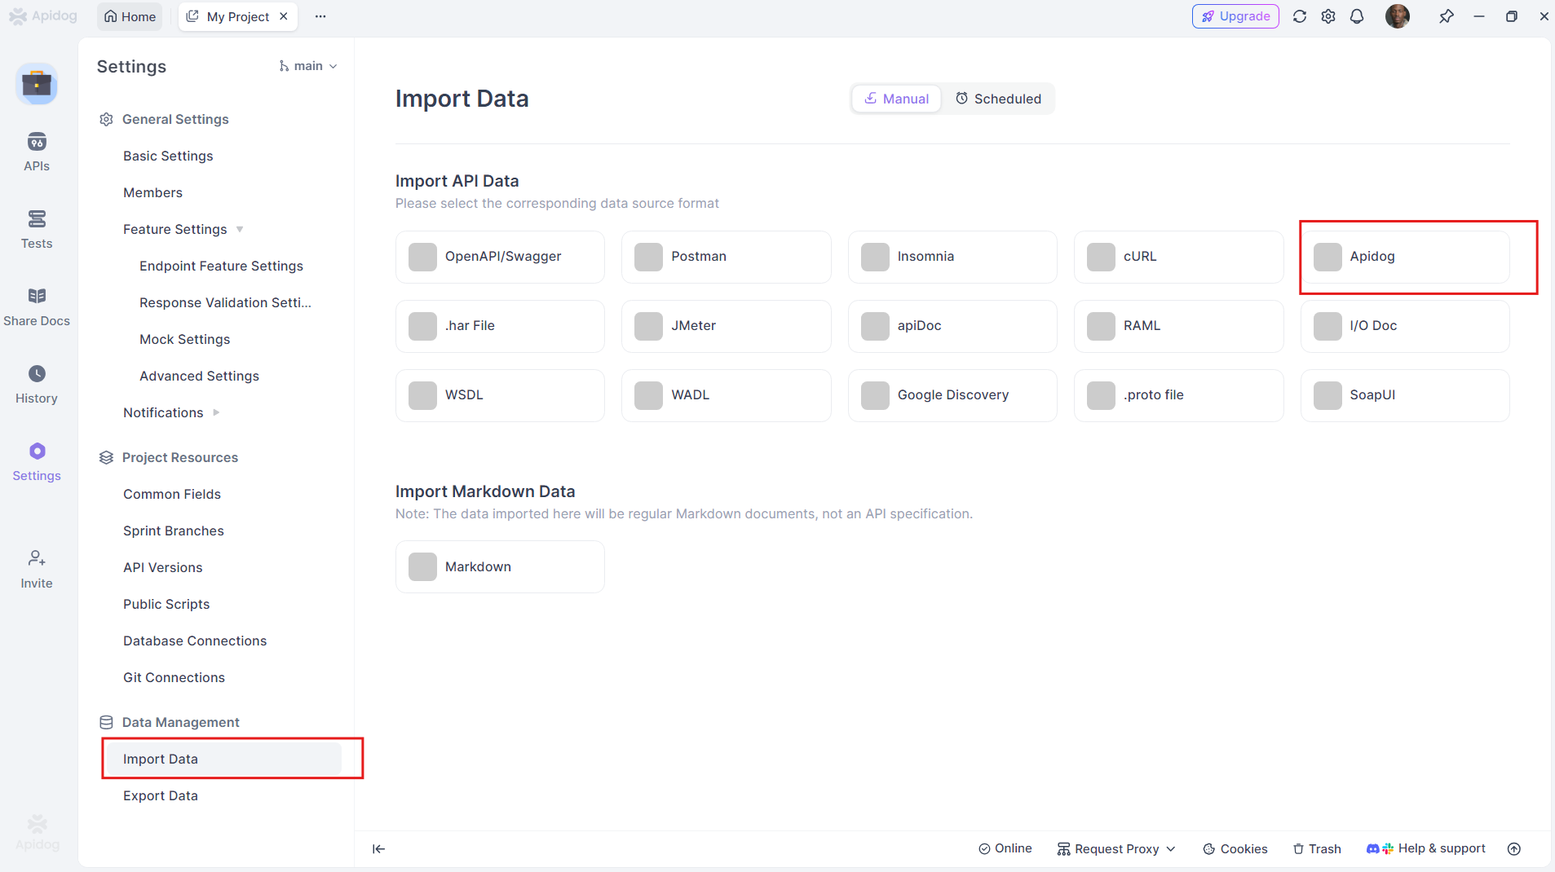Open Share Docs section
The image size is (1555, 872).
[37, 307]
